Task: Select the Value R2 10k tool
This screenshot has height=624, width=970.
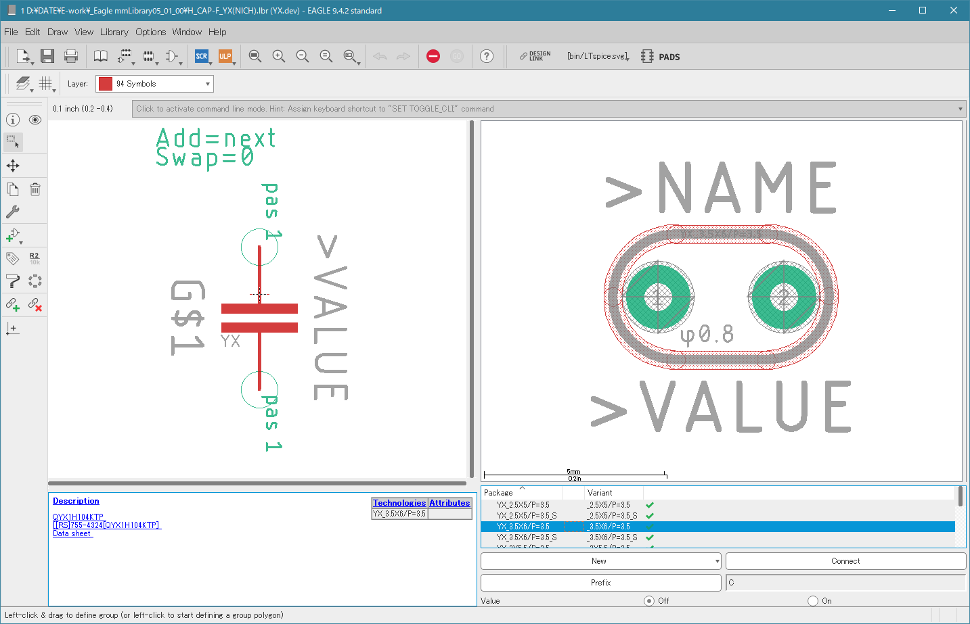Action: (x=35, y=258)
